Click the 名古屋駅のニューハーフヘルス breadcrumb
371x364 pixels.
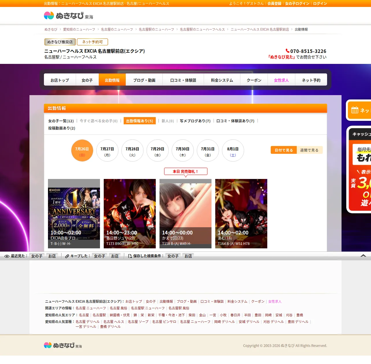click(202, 29)
